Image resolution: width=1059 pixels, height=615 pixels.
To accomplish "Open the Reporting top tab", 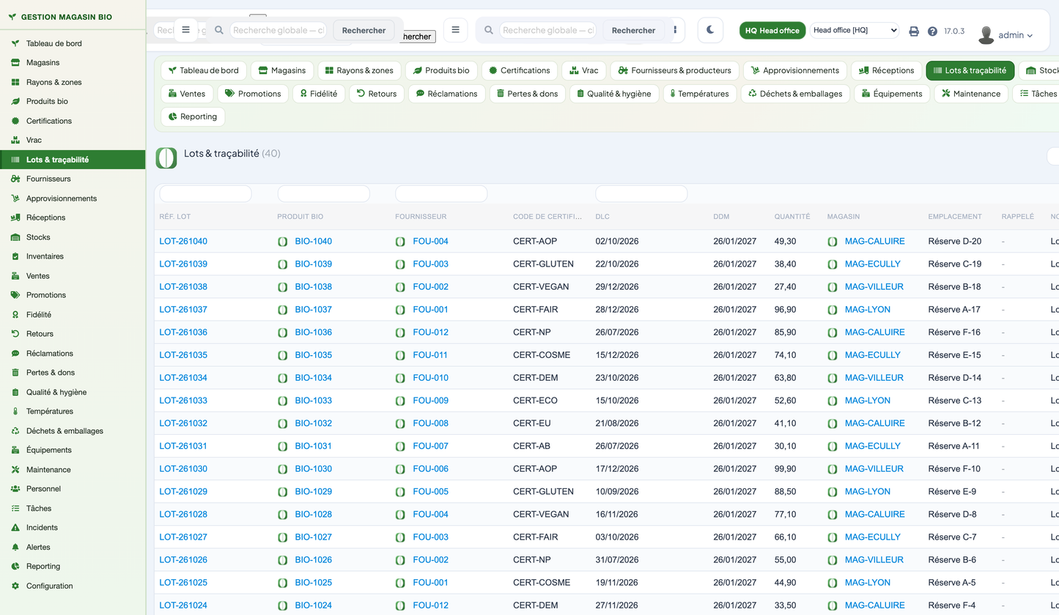I will [x=193, y=116].
